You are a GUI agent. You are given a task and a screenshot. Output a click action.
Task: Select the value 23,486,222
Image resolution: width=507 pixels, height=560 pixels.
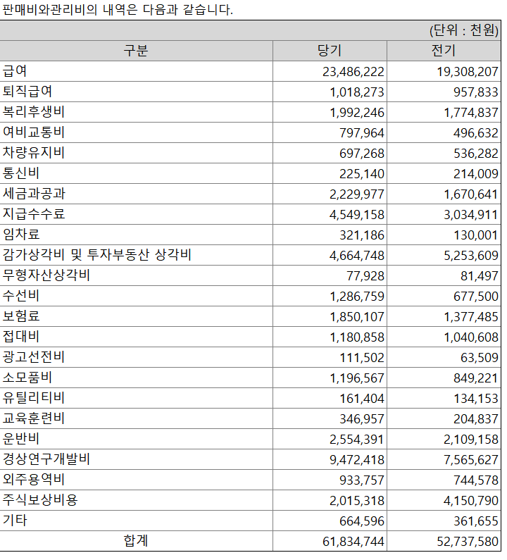(353, 72)
